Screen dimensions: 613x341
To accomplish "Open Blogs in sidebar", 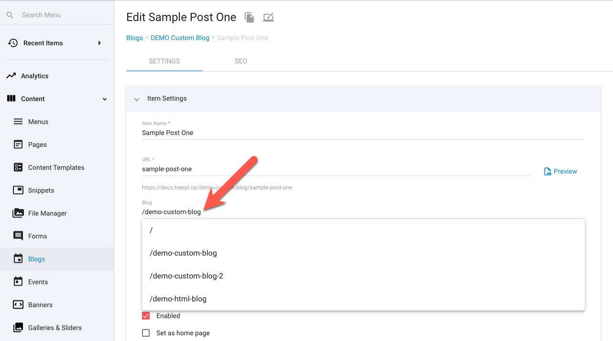I will tap(36, 259).
